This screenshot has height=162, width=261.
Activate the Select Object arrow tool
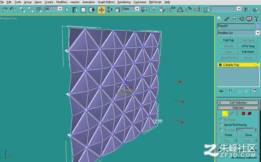point(67,10)
